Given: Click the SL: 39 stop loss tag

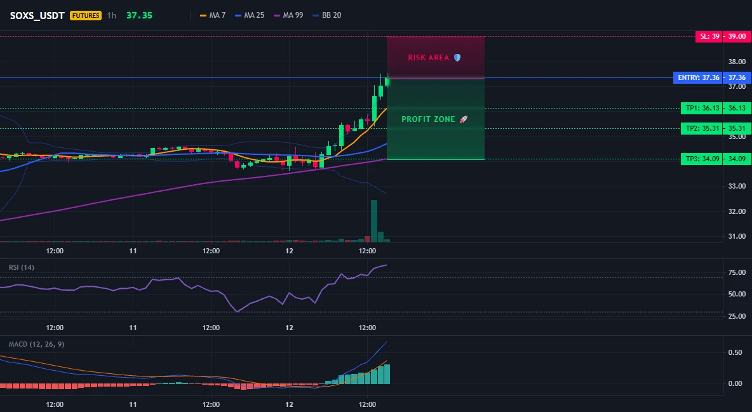Looking at the screenshot, I should point(709,36).
